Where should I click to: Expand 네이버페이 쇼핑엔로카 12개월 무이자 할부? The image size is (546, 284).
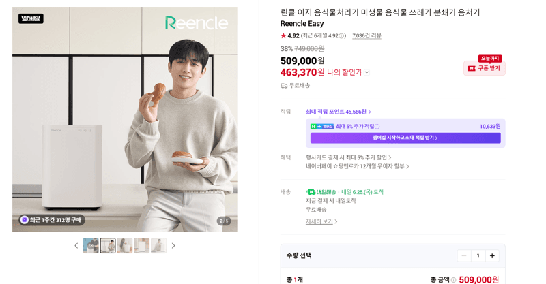[357, 166]
